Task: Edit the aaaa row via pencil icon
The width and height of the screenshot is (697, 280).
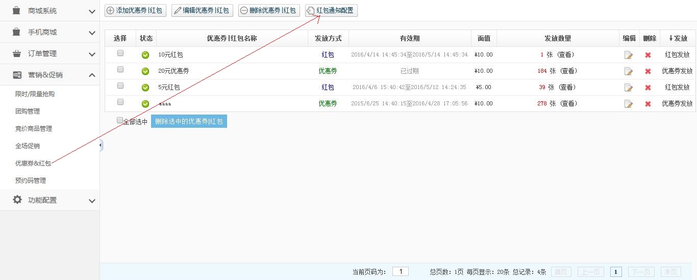Action: [629, 104]
